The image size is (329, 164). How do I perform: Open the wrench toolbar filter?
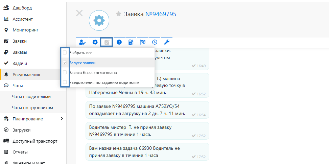click(167, 42)
